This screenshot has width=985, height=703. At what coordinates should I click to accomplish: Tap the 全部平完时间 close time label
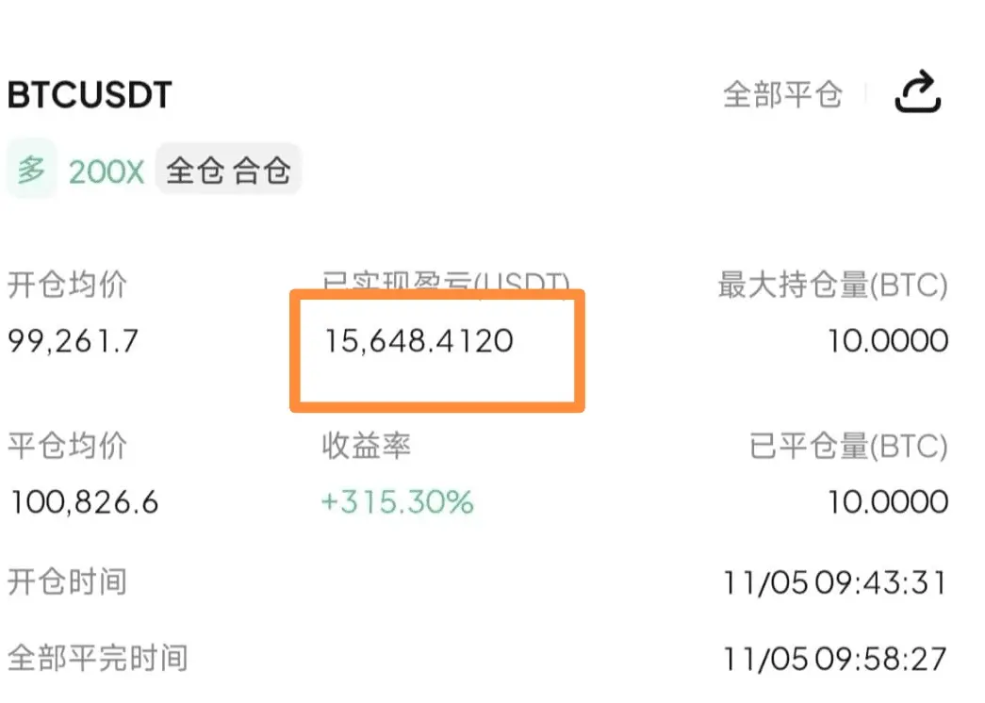tap(98, 657)
